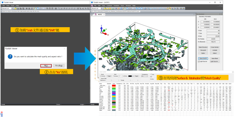Click info icon in NOTE7 window toolbar
235x117 pixels.
[133, 8]
